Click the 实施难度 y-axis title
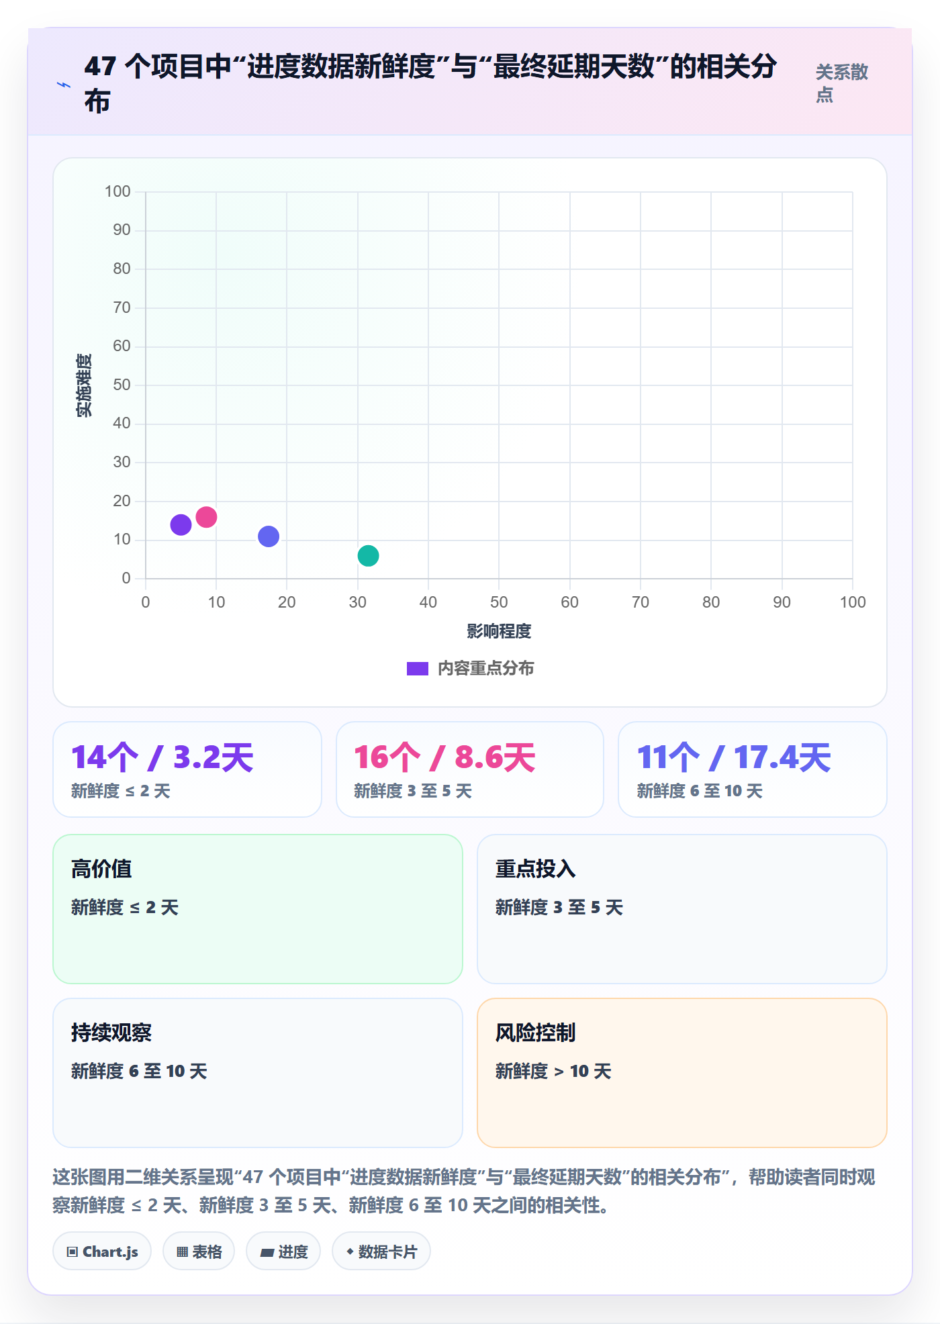The height and width of the screenshot is (1324, 940). [x=84, y=385]
